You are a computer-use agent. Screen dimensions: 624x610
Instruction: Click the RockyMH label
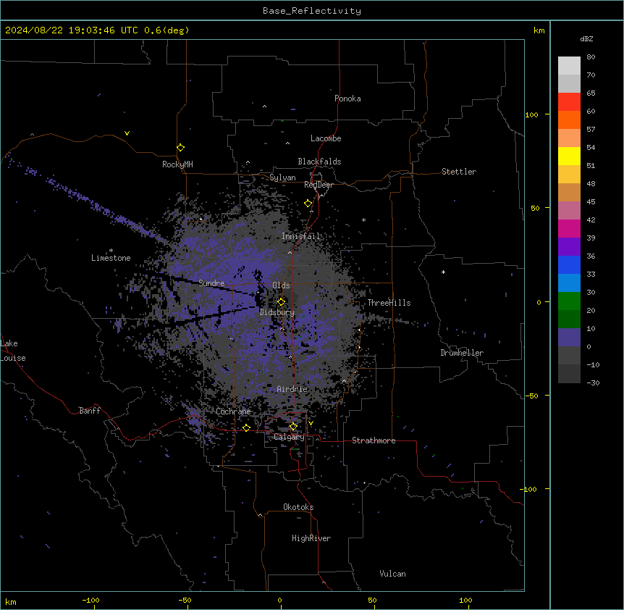click(177, 164)
